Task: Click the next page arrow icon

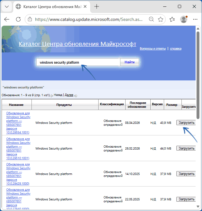Action: click(76, 96)
